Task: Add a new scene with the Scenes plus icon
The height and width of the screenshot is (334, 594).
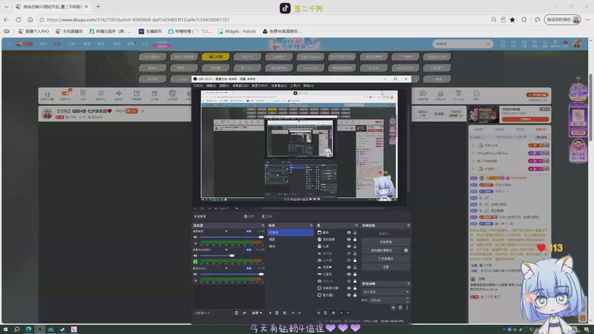Action: tap(270, 312)
